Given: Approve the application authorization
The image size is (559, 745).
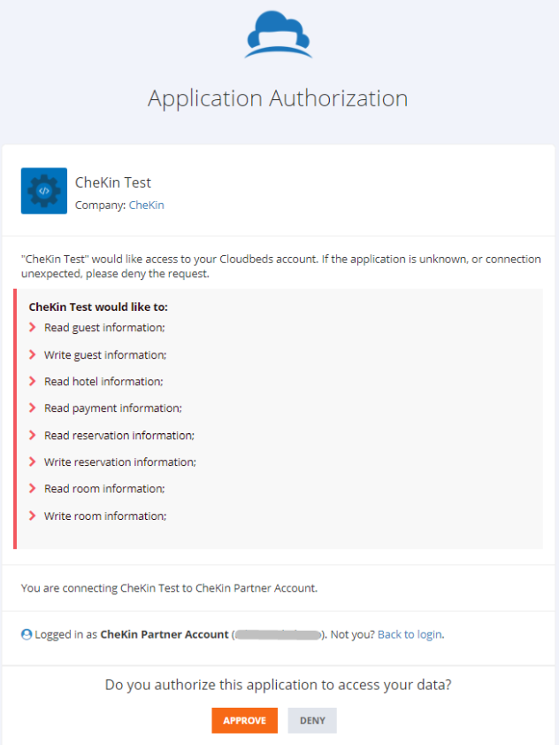Looking at the screenshot, I should pos(244,720).
